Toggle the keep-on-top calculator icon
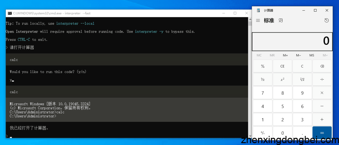 [x=281, y=20]
